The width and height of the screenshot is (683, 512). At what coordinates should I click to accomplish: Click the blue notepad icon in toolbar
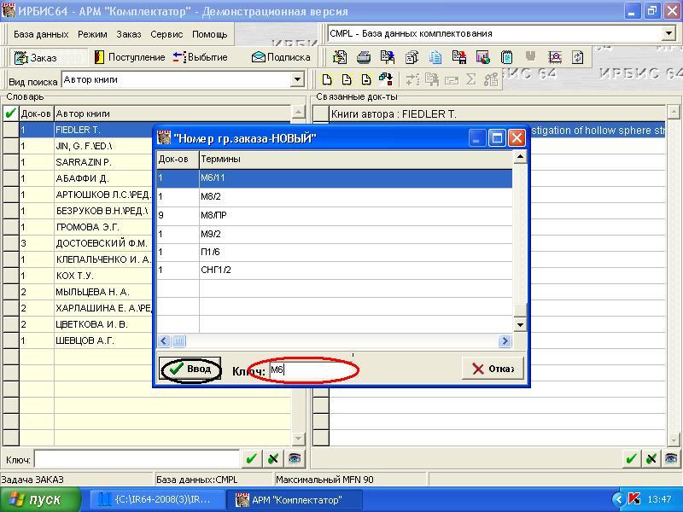pyautogui.click(x=507, y=57)
